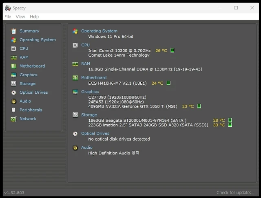
Task: Click the Motherboard icon in sidebar
Action: [13, 66]
